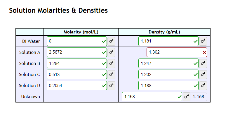This screenshot has width=233, height=122.
Task: Click the revealed answer 1.168 beside Unknown key
Action: (198, 97)
